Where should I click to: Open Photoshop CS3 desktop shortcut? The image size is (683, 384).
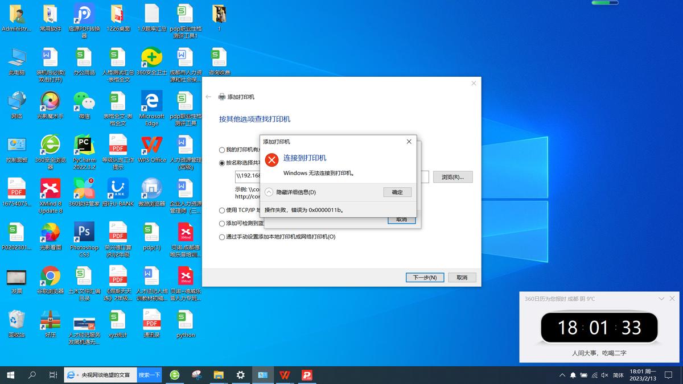point(84,240)
